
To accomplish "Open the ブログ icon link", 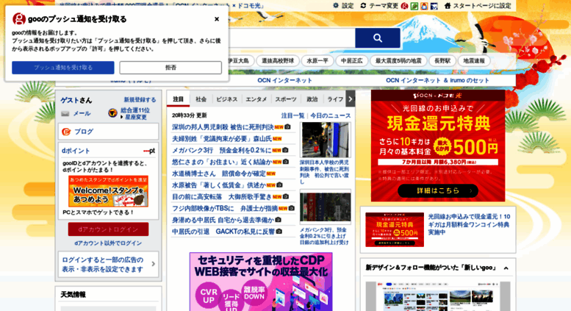I will tap(66, 132).
